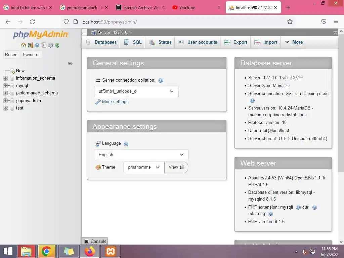This screenshot has width=344, height=258.
Task: Open the Firefox hamburger menu
Action: tap(336, 21)
